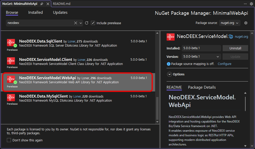Switch to the Updates tab
The height and width of the screenshot is (149, 255).
point(60,12)
